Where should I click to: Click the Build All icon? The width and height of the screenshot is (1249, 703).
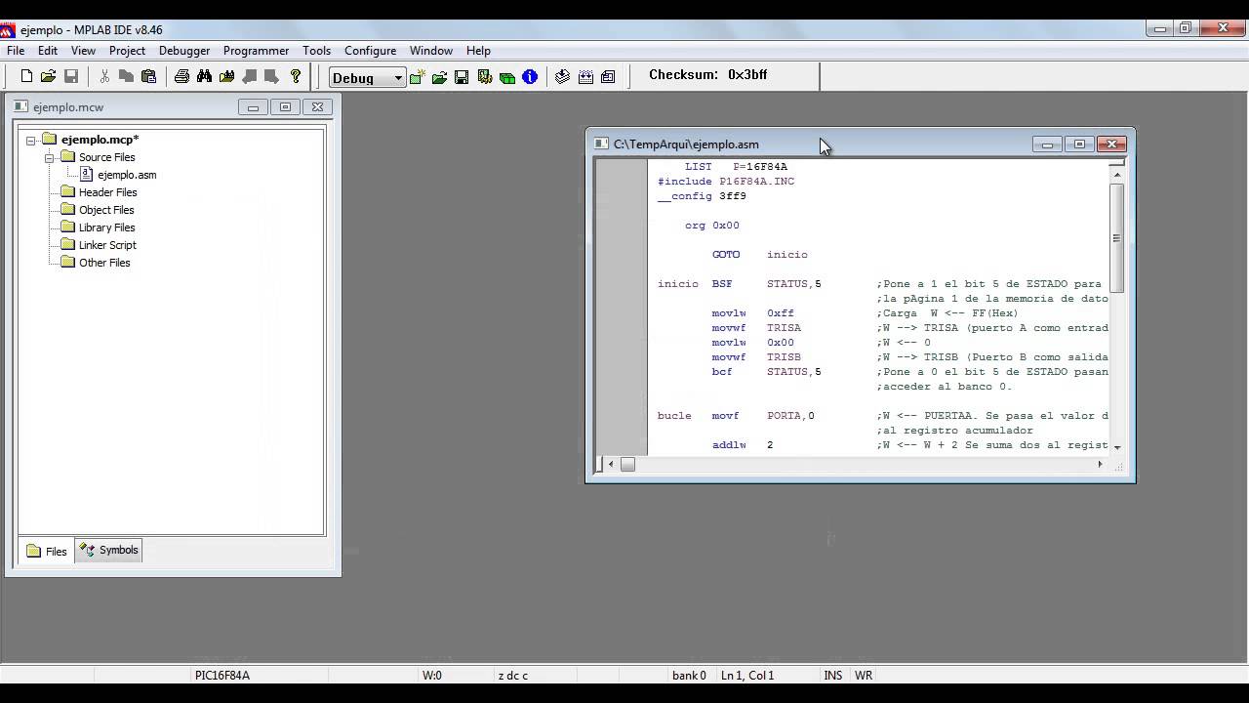pos(585,77)
